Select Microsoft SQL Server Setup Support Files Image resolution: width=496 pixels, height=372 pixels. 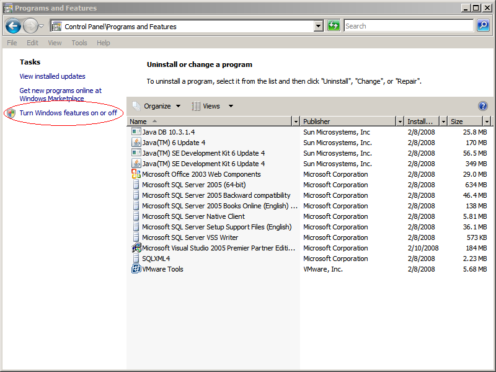pyautogui.click(x=216, y=227)
